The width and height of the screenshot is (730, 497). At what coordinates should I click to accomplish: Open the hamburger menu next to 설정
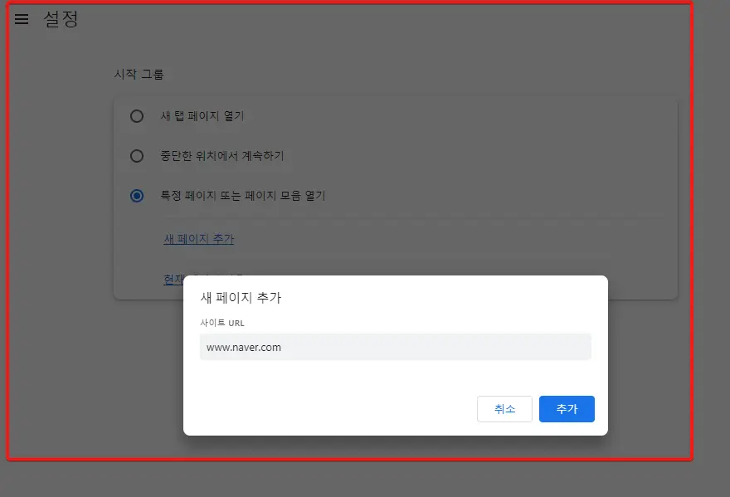(22, 19)
